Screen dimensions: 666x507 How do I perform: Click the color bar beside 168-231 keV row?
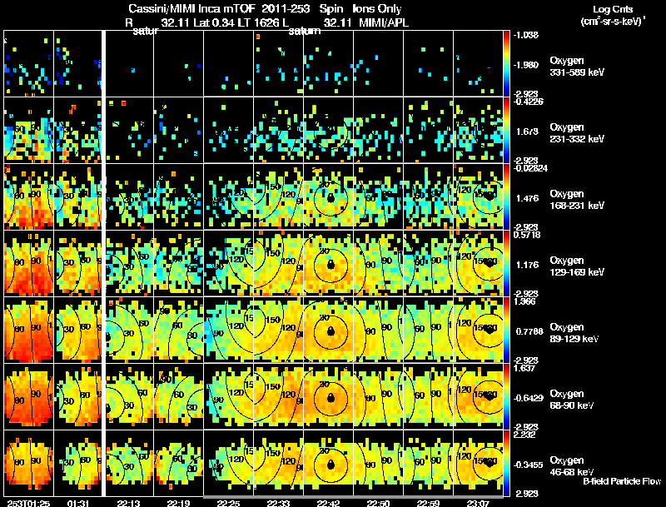tap(506, 197)
